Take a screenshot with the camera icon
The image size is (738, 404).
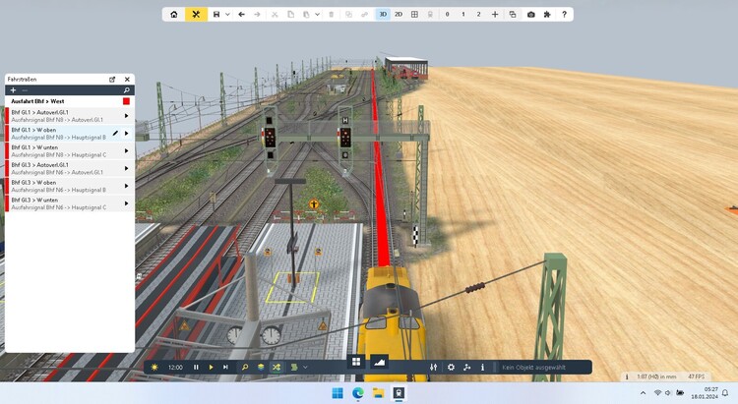[531, 15]
